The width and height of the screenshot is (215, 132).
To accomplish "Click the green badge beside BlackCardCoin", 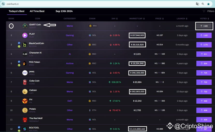I will tap(19, 47).
